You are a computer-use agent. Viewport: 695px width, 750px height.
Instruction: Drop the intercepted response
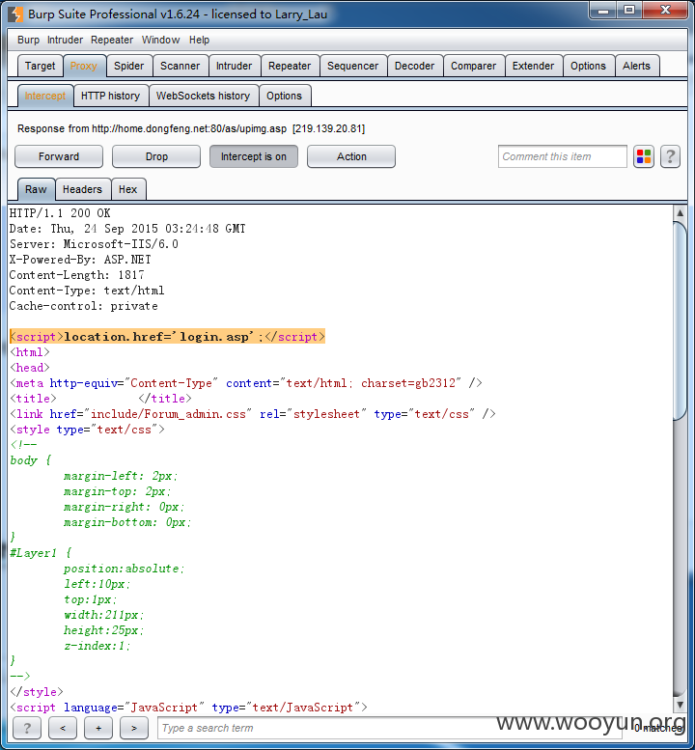click(x=156, y=156)
